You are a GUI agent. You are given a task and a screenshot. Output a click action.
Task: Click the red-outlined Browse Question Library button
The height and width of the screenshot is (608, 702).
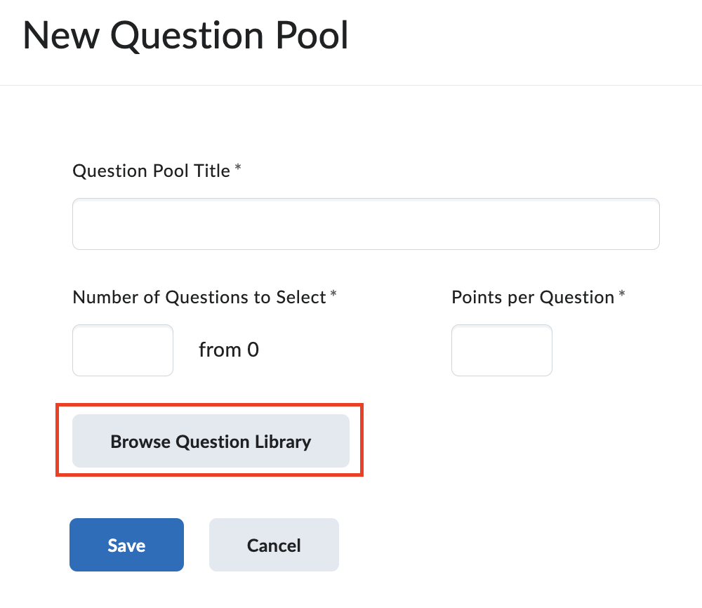click(211, 442)
